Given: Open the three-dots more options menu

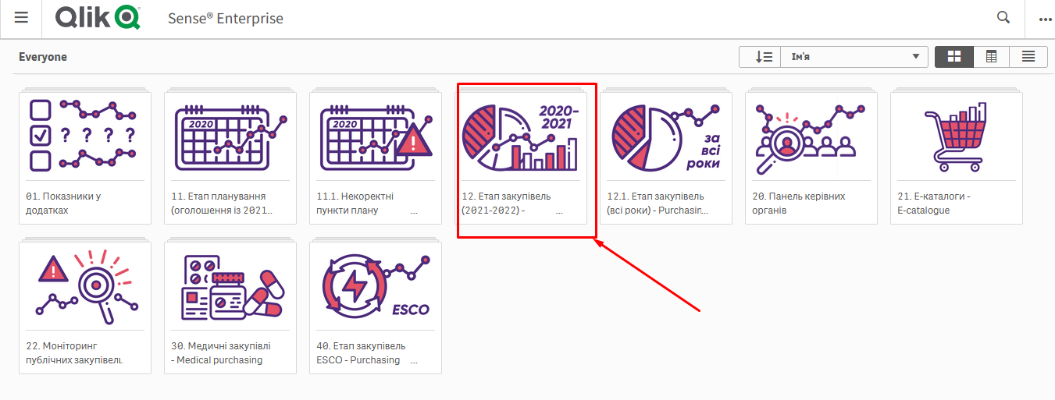Looking at the screenshot, I should coord(1045,19).
